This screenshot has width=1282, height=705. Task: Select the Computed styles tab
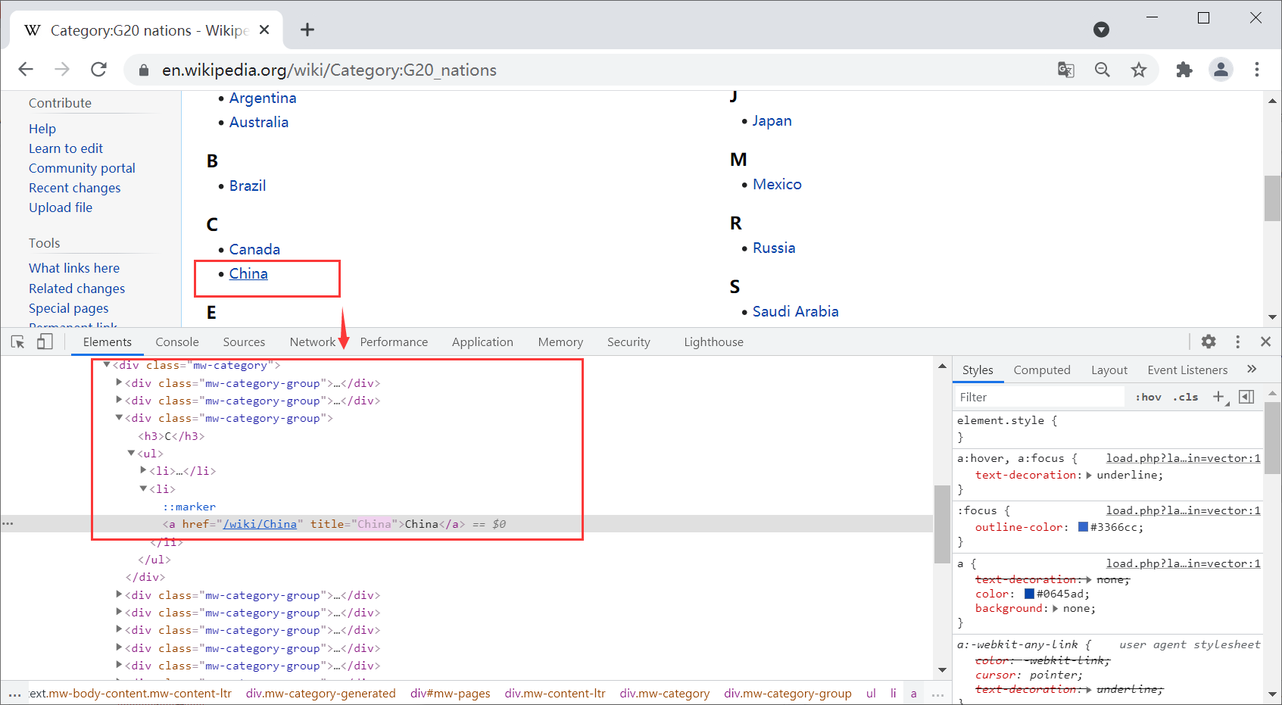coord(1042,370)
